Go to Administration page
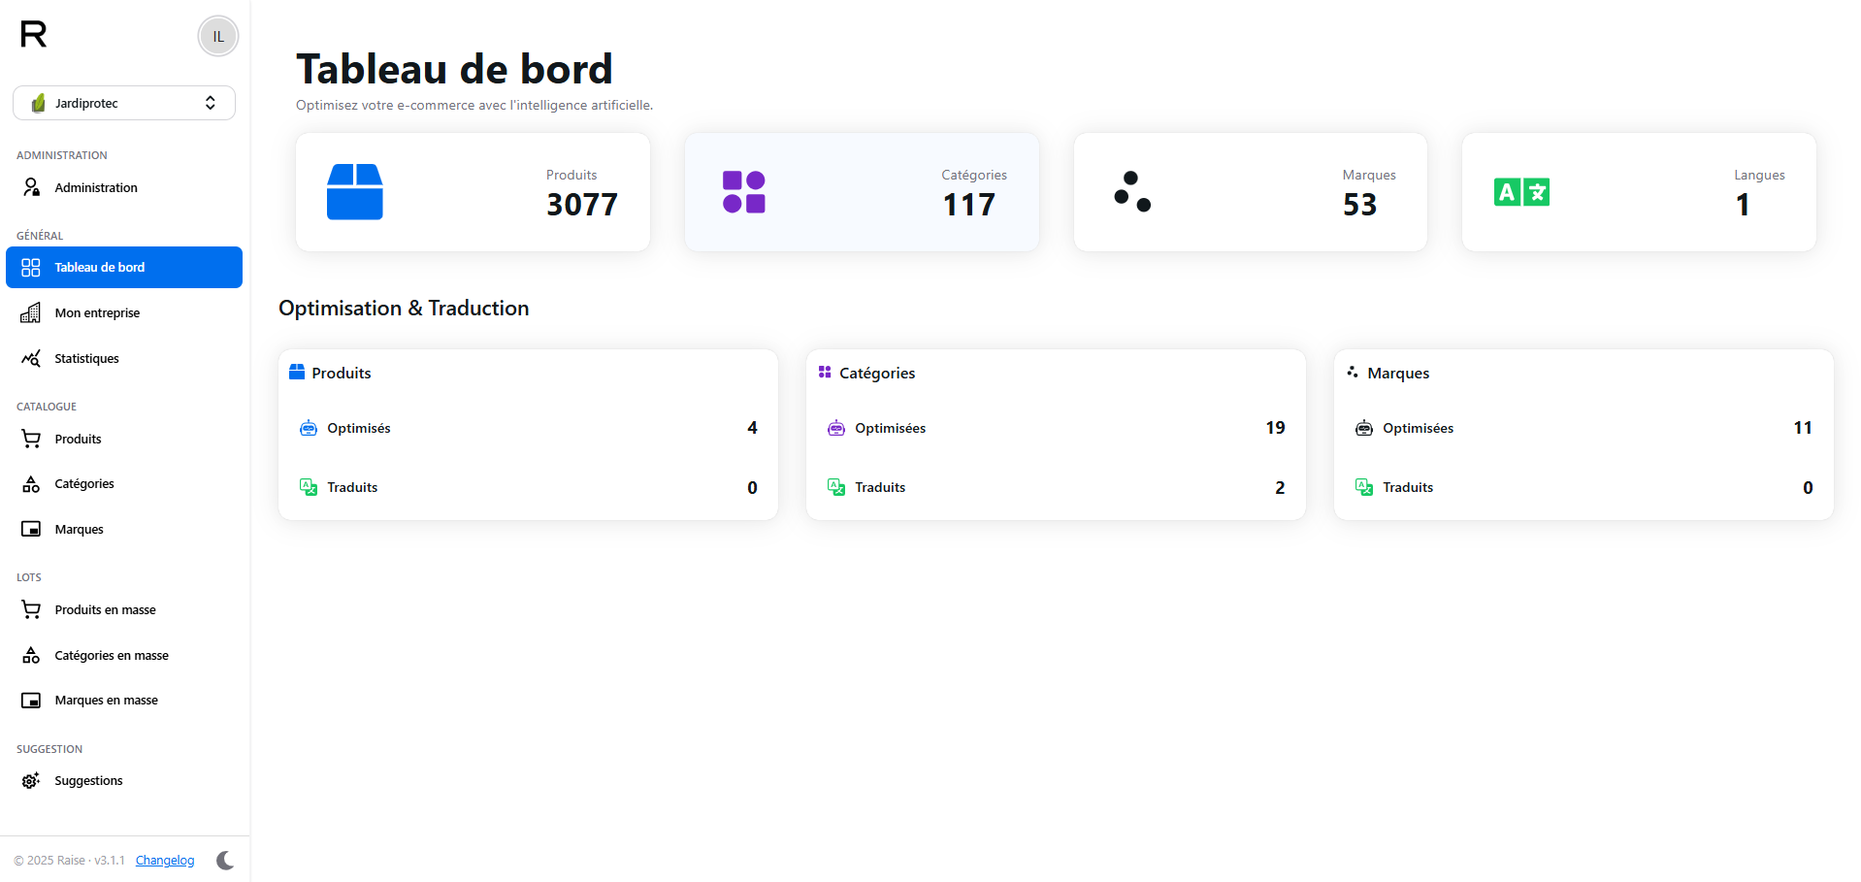The height and width of the screenshot is (882, 1861). 95,187
